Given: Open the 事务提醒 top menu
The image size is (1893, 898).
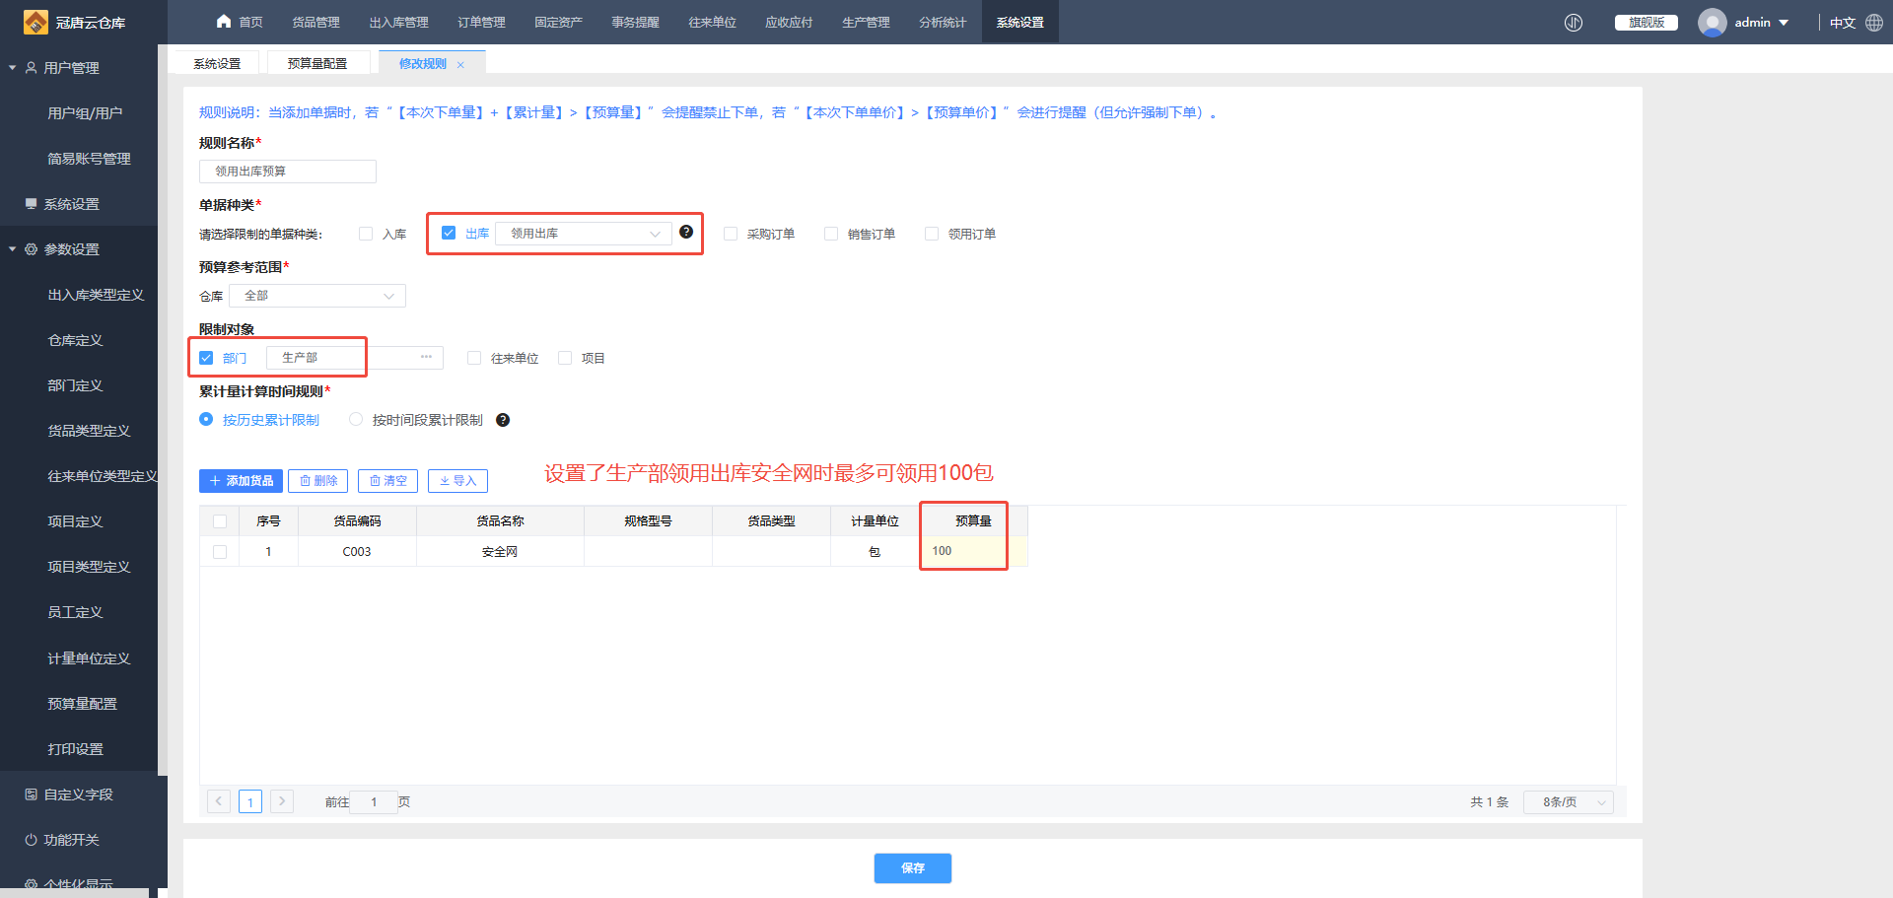Looking at the screenshot, I should pyautogui.click(x=635, y=23).
